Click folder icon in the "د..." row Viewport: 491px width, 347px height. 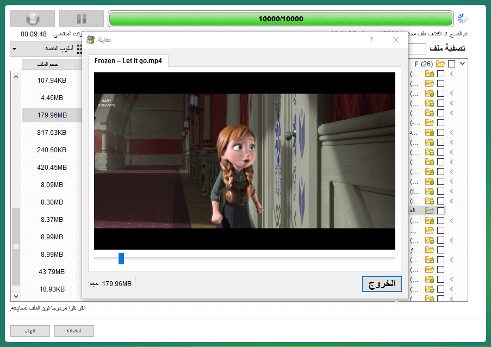pyautogui.click(x=430, y=133)
